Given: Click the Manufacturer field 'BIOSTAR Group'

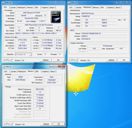Looking at the screenshot, I should [x=104, y=14].
